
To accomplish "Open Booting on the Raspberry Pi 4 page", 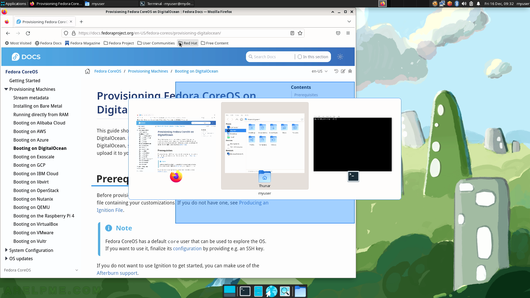I will (44, 216).
